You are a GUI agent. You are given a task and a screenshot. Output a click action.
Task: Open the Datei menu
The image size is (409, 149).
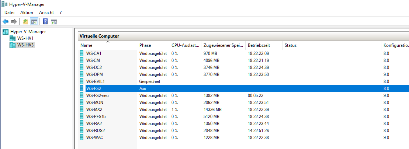[9, 13]
